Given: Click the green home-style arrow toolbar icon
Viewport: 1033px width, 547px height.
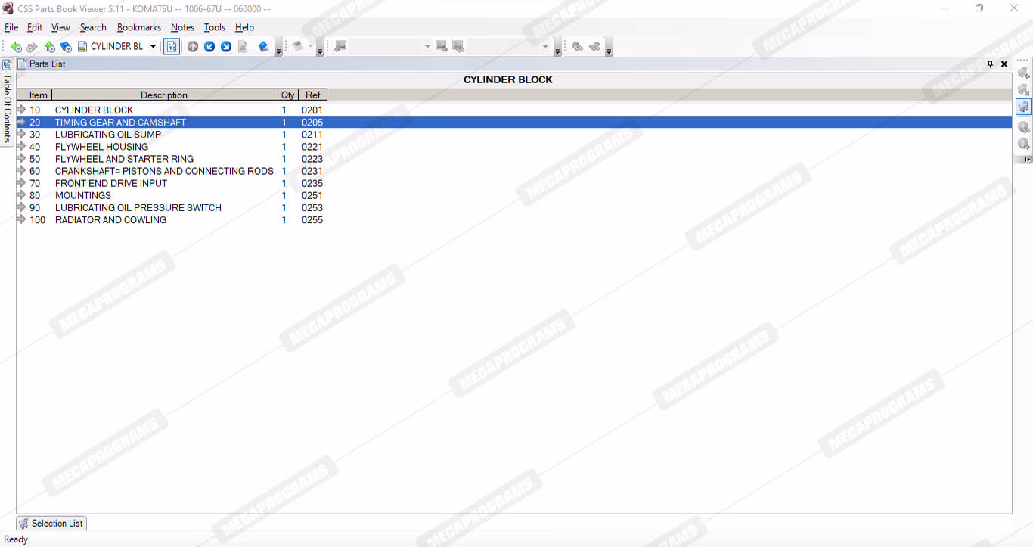Looking at the screenshot, I should [49, 47].
